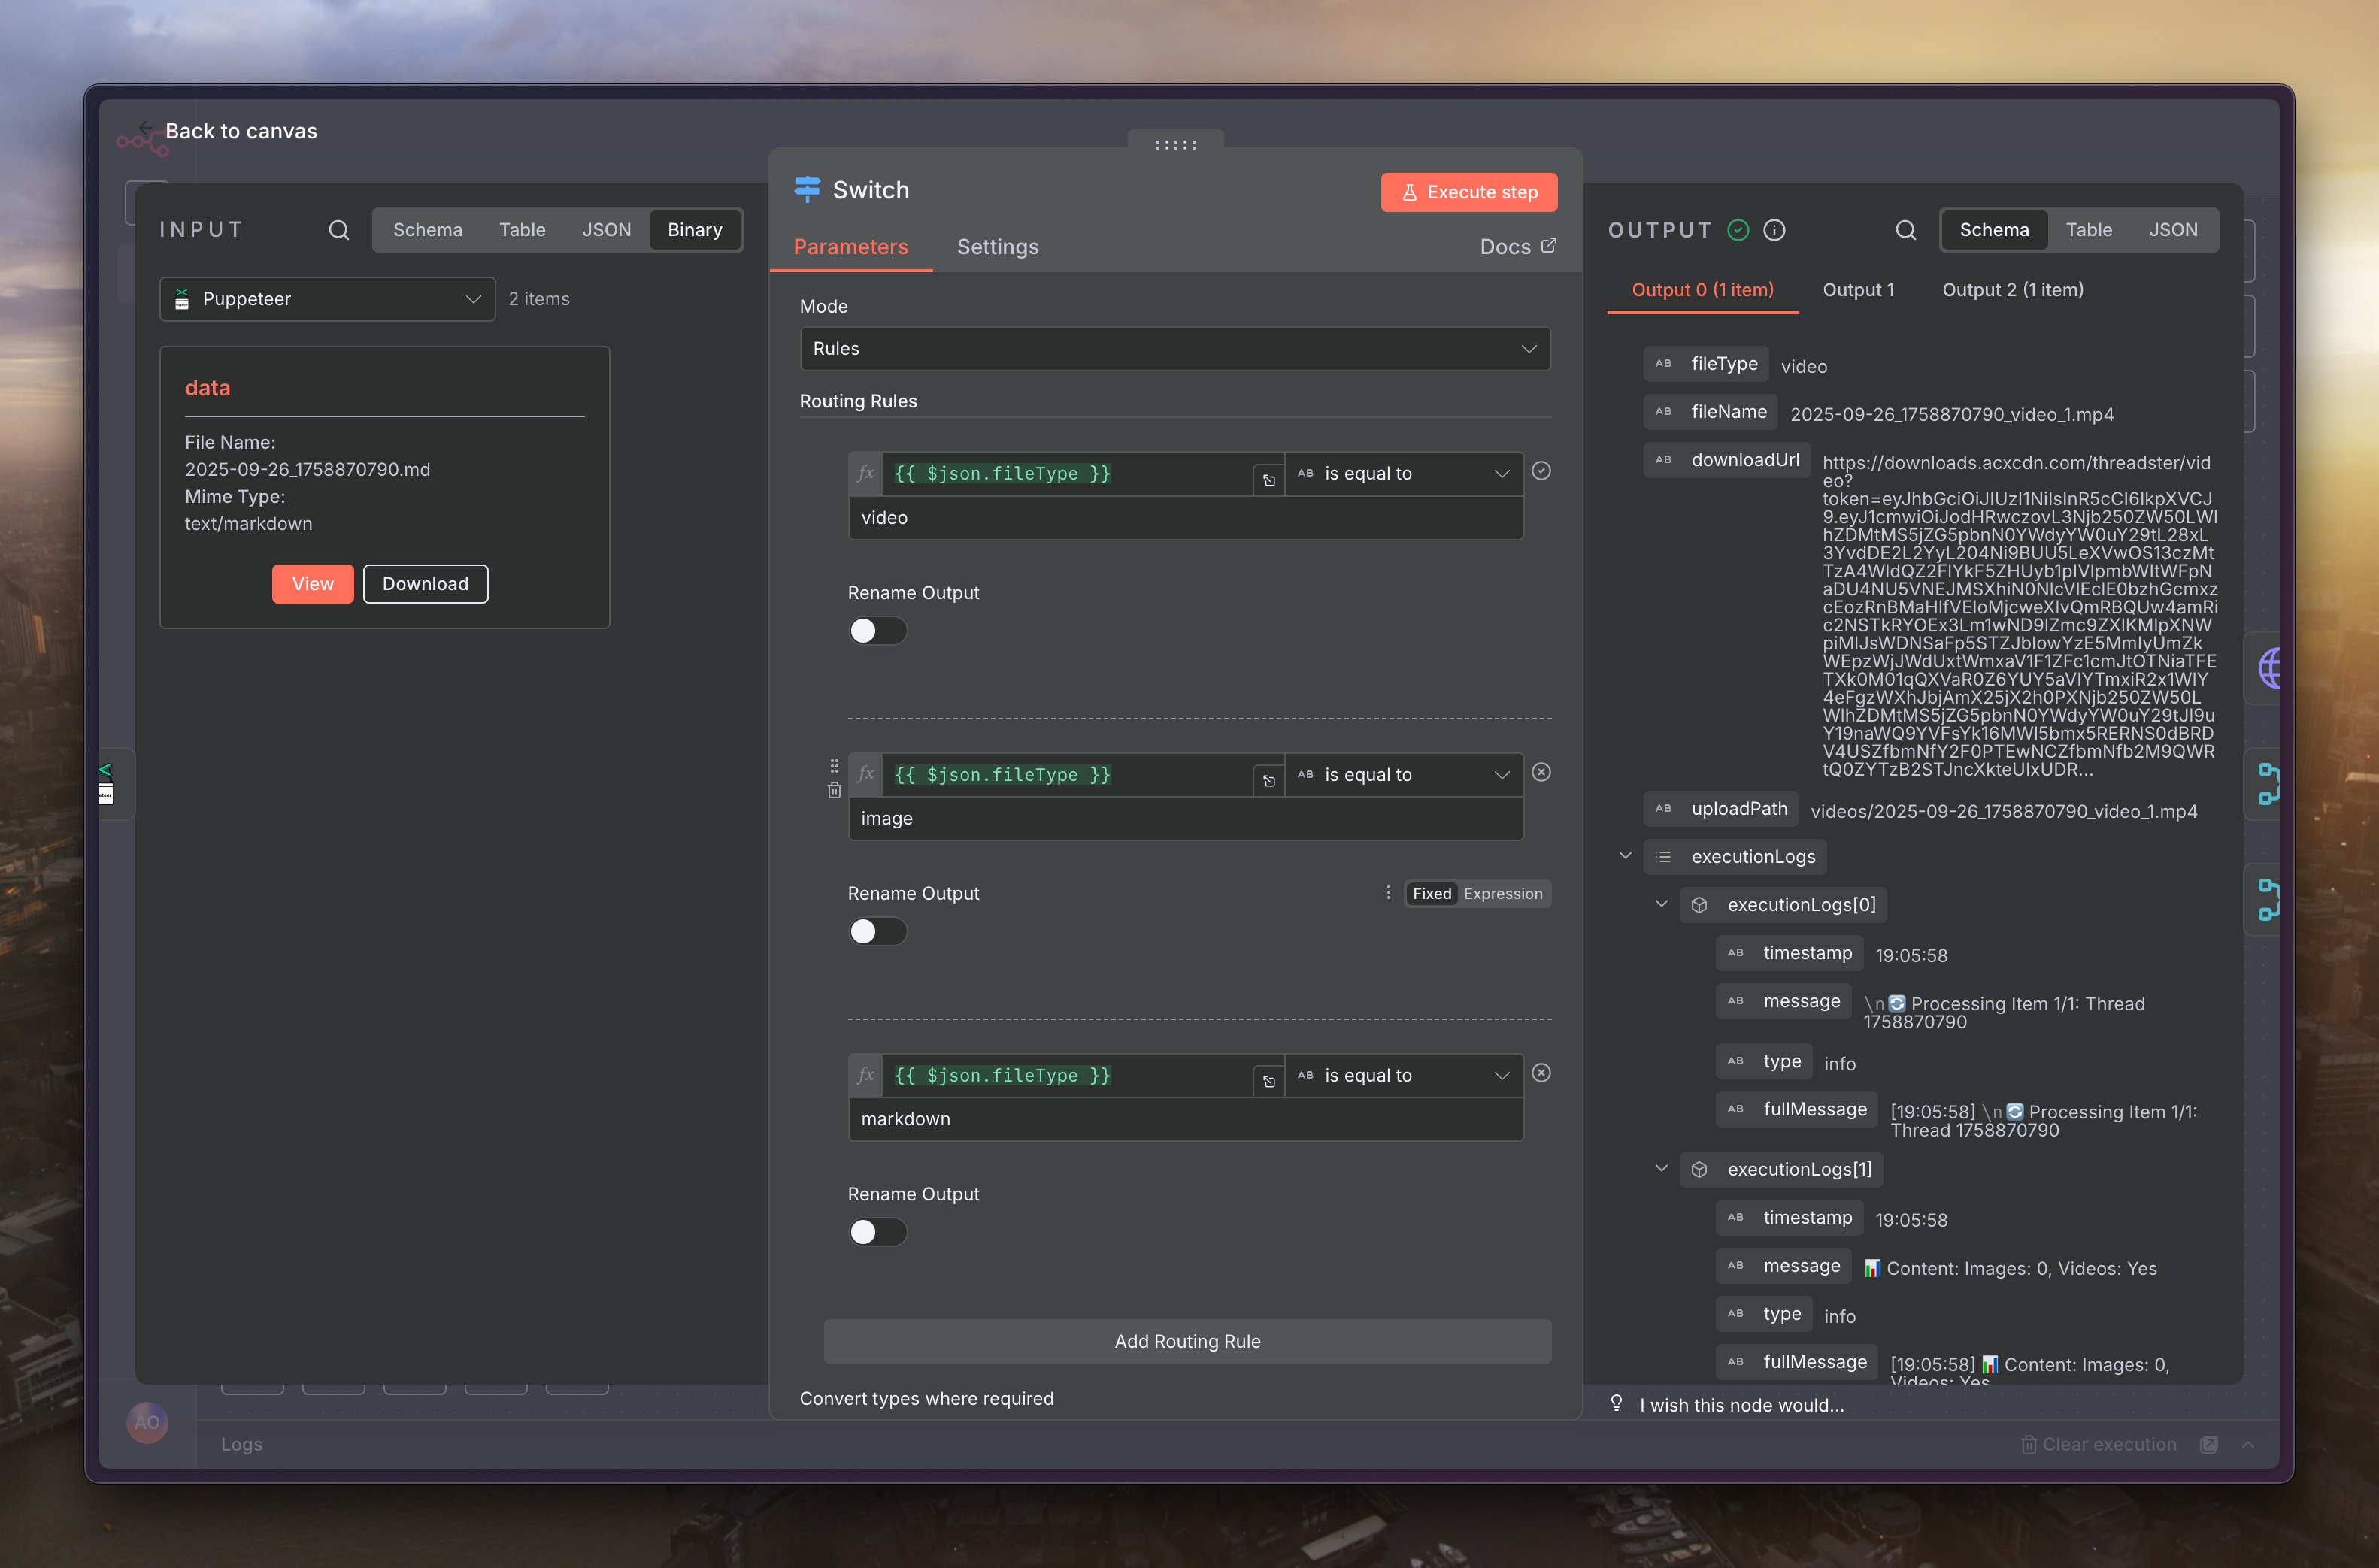Click the search icon in OUTPUT panel
Image resolution: width=2379 pixels, height=1568 pixels.
click(1905, 230)
